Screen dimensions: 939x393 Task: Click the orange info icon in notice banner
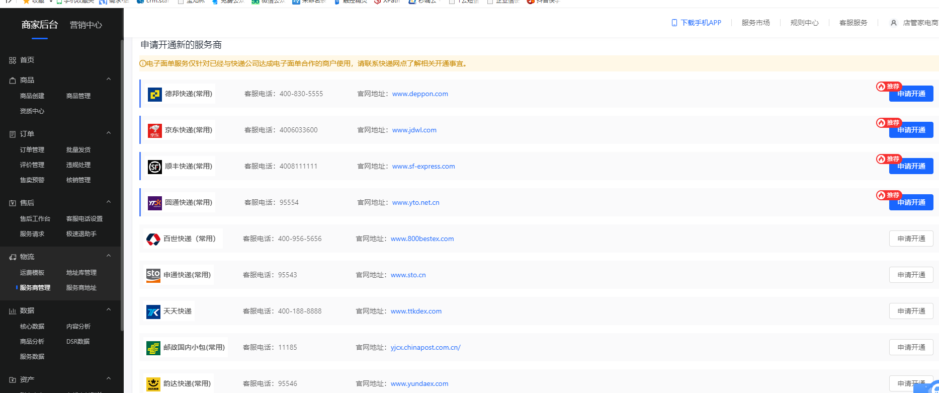tap(142, 63)
